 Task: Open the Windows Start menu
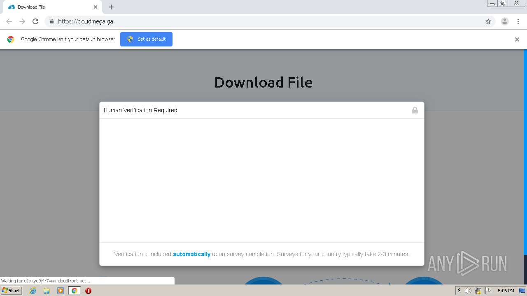11,291
